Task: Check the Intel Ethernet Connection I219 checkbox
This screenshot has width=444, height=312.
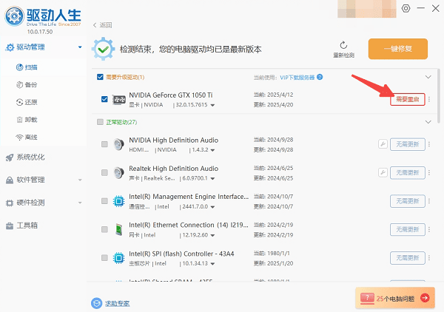Action: pyautogui.click(x=104, y=229)
